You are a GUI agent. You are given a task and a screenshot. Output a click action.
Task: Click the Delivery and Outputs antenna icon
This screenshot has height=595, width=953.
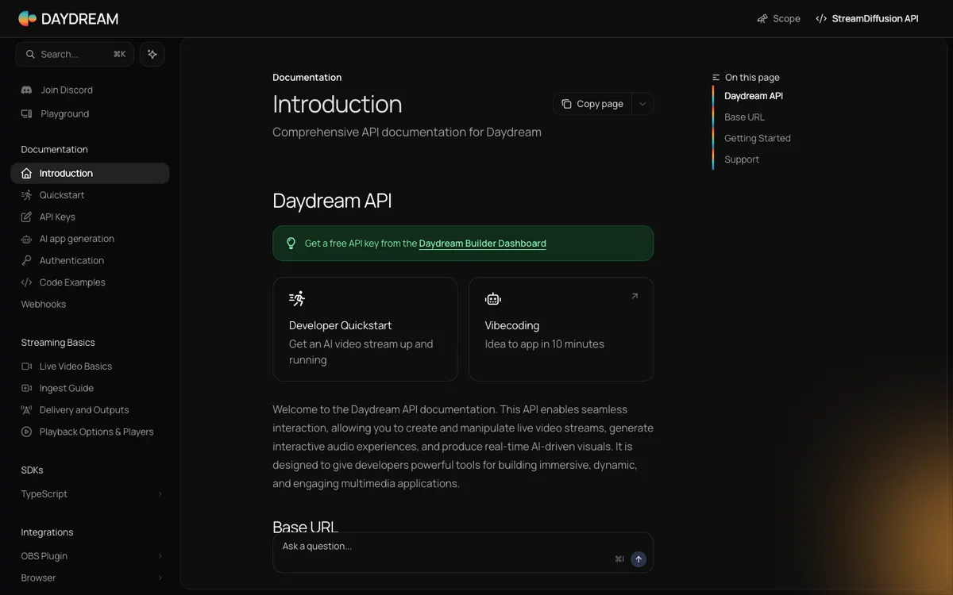[26, 409]
